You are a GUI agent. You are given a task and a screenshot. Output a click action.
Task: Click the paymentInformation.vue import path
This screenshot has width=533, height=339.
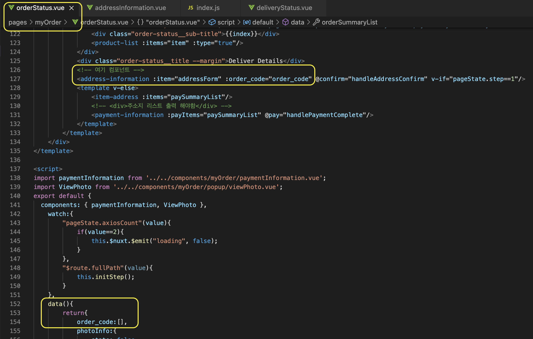234,178
